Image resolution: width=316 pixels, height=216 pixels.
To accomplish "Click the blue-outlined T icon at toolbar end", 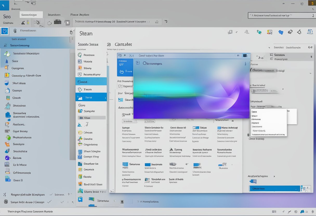I will click(310, 32).
